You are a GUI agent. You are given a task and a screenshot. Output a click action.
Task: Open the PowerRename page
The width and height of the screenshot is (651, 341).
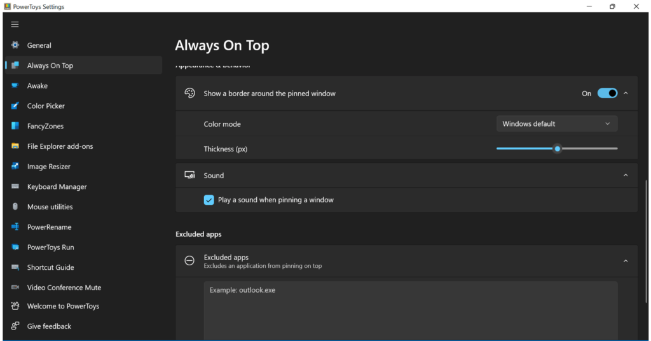click(x=83, y=226)
